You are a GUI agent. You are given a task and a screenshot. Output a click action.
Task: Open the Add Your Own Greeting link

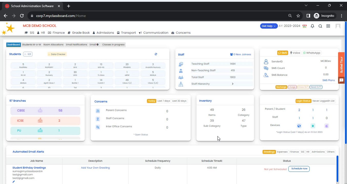click(x=95, y=168)
